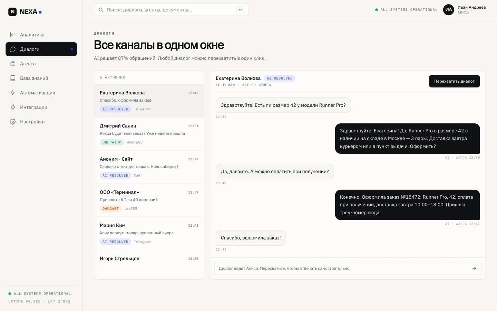Click the Аналитика chart icon
The image size is (497, 311).
point(13,35)
